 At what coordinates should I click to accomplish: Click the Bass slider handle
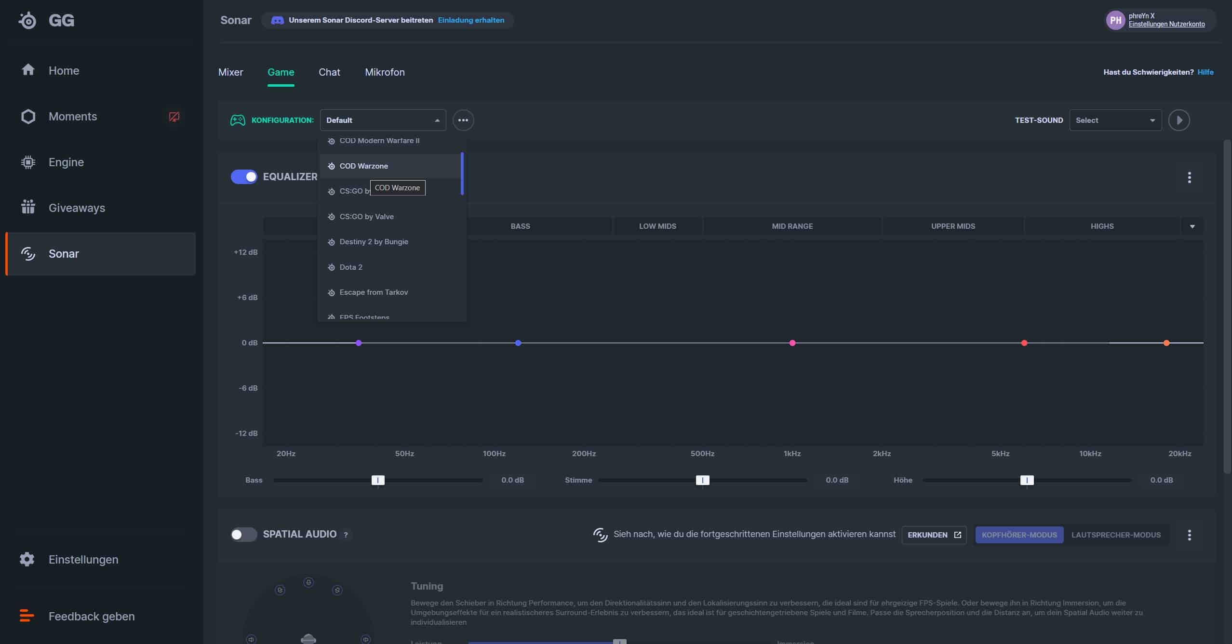(x=378, y=480)
